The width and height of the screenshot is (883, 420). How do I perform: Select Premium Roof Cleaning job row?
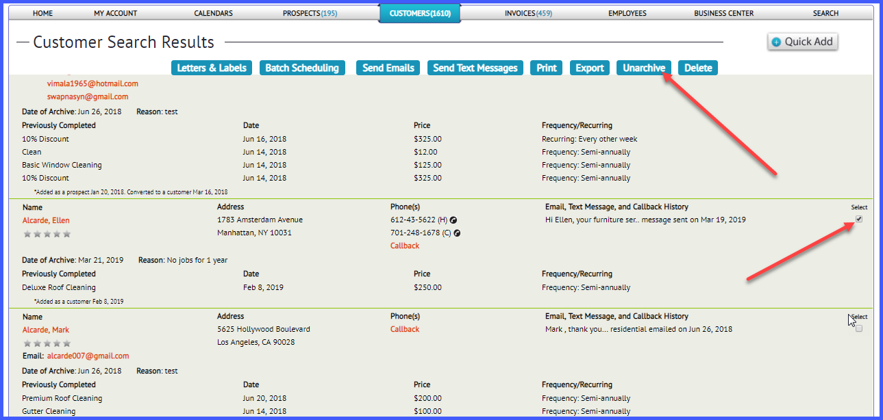point(62,398)
